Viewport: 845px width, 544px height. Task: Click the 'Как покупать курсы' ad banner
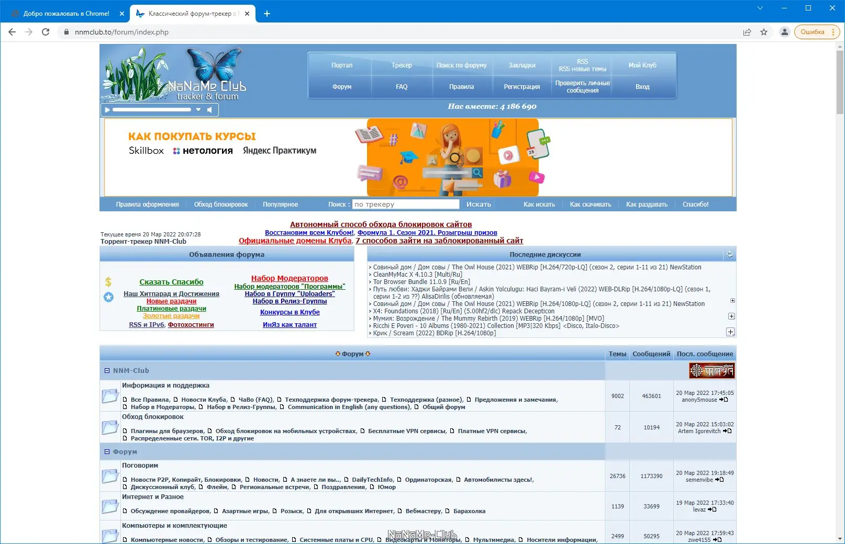click(x=418, y=157)
